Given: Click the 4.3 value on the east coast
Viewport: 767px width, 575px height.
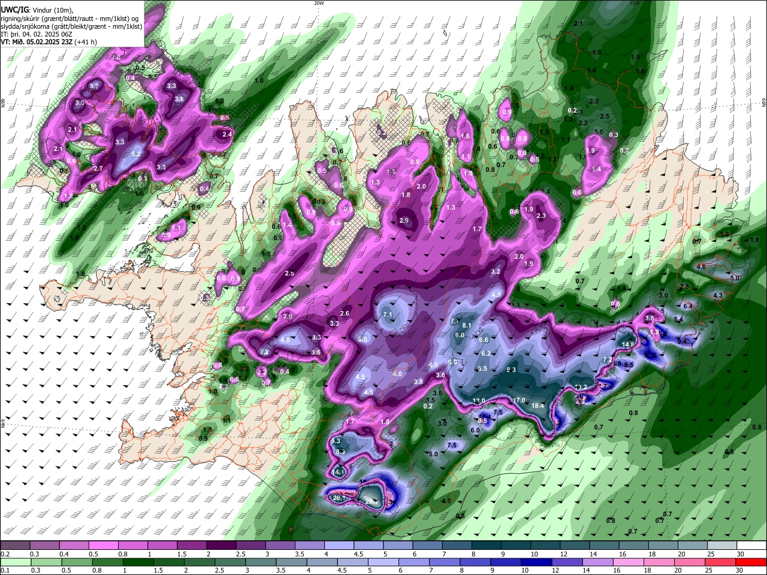Looking at the screenshot, I should 718,295.
